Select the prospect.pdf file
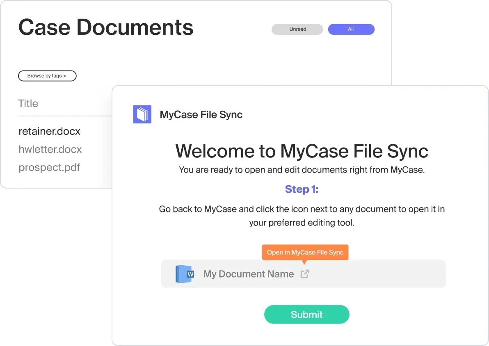Viewport: 489px width, 346px height. 49,168
